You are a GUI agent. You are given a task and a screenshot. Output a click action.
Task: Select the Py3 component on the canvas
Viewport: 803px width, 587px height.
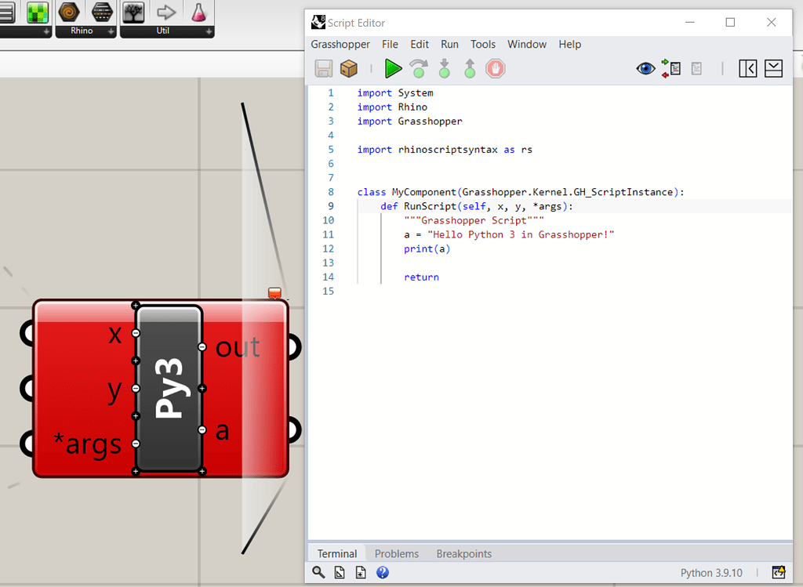pyautogui.click(x=169, y=388)
